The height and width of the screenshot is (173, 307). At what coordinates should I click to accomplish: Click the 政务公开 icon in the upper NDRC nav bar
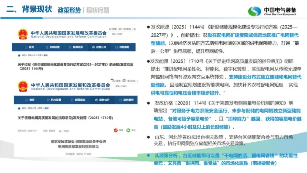click(93, 47)
